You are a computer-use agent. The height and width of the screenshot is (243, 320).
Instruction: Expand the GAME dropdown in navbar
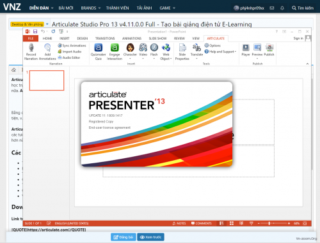coord(167,8)
